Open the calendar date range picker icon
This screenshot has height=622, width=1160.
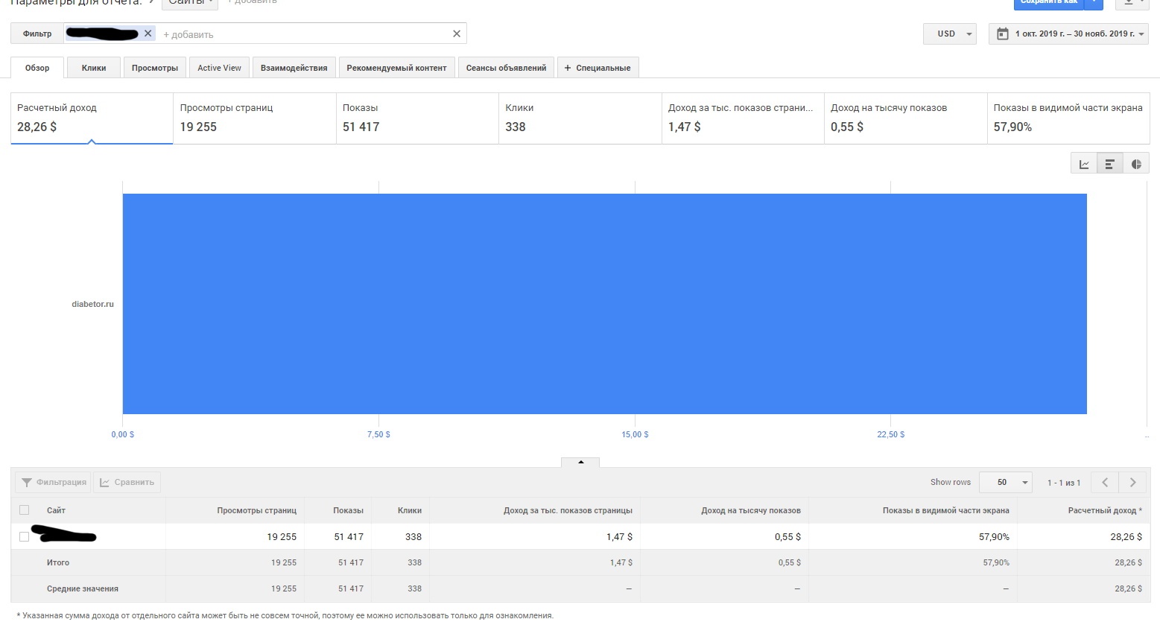pos(1003,34)
